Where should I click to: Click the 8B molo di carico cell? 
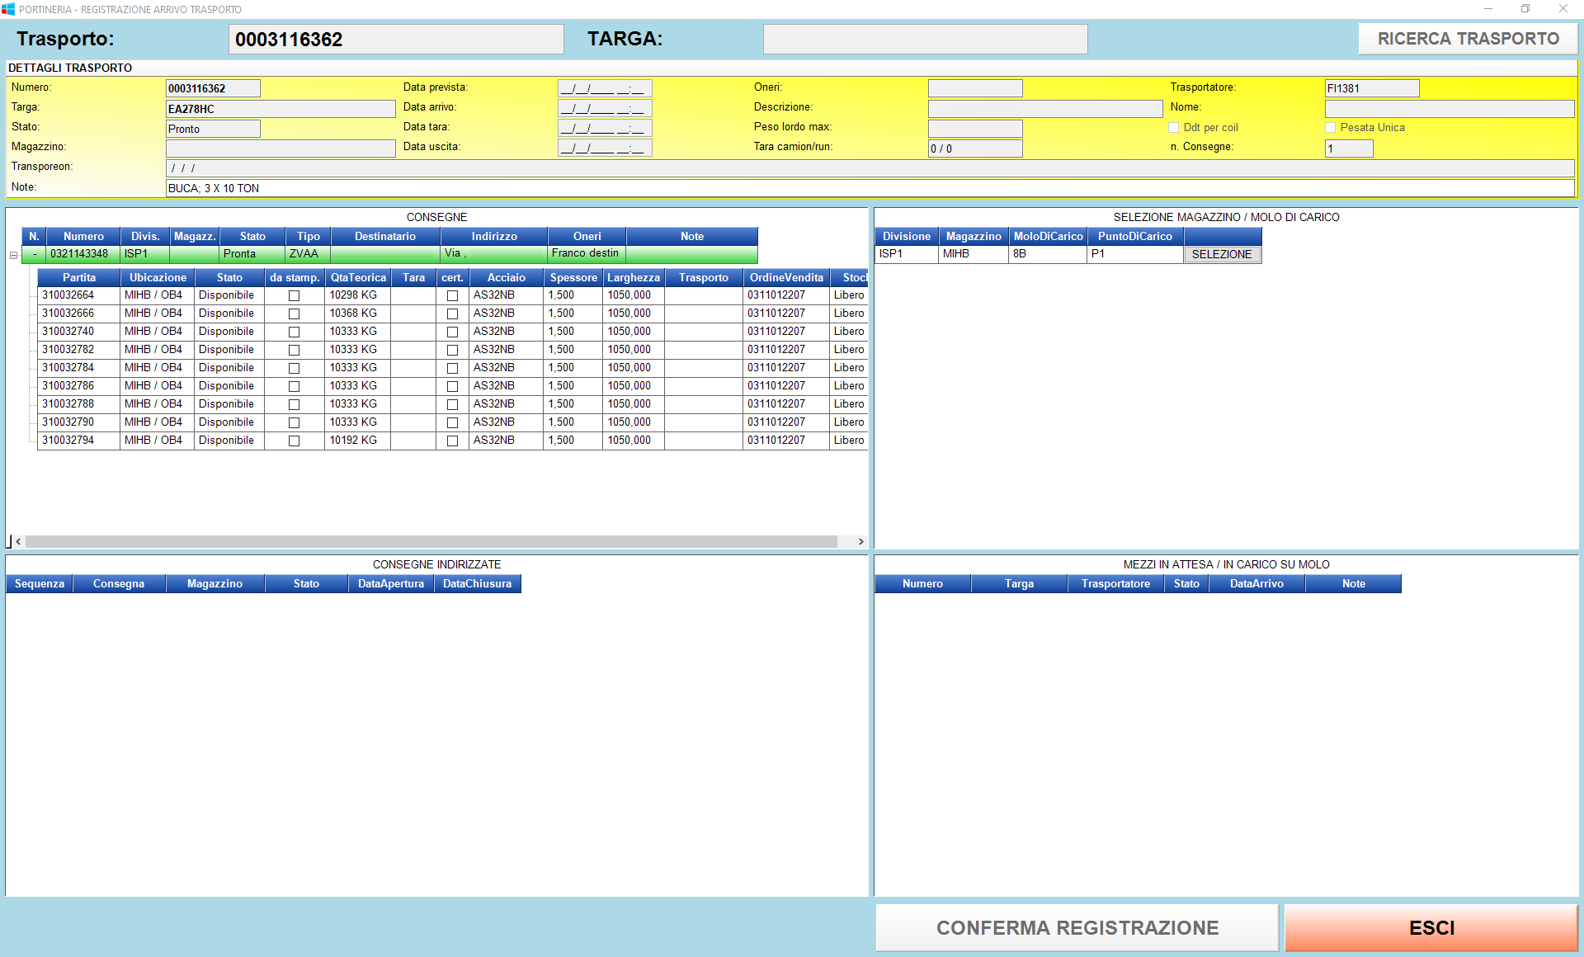[1048, 254]
